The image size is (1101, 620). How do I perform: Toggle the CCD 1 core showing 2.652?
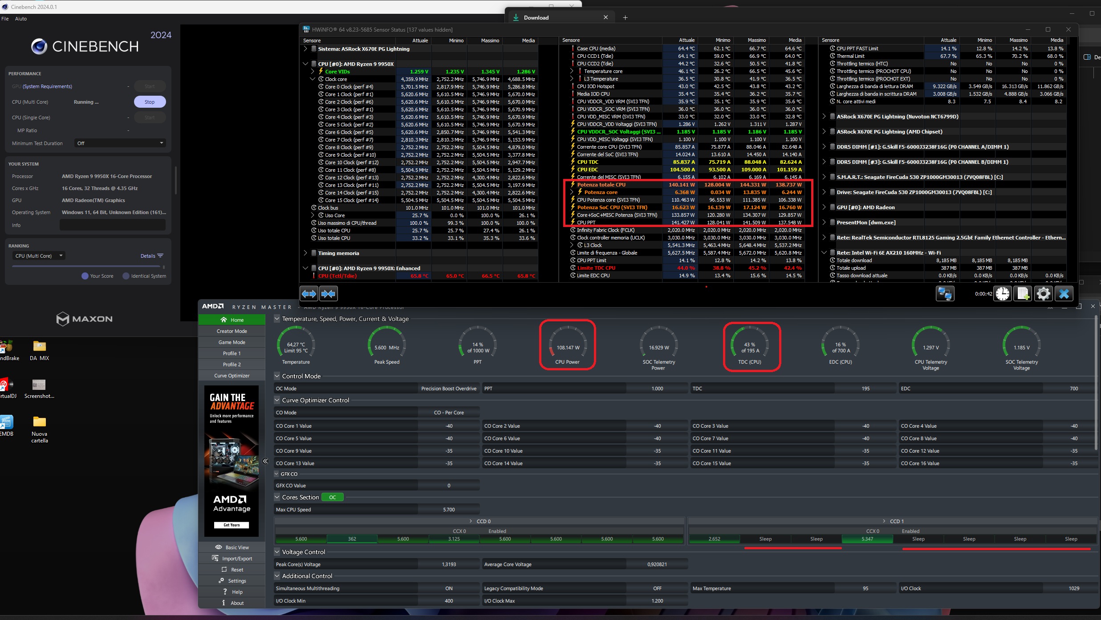[x=714, y=539]
